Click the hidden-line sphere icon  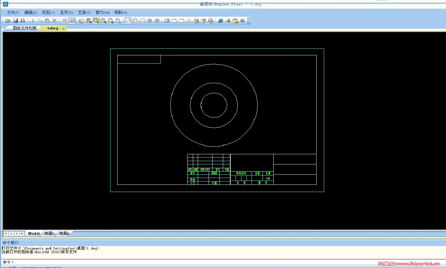(x=142, y=21)
